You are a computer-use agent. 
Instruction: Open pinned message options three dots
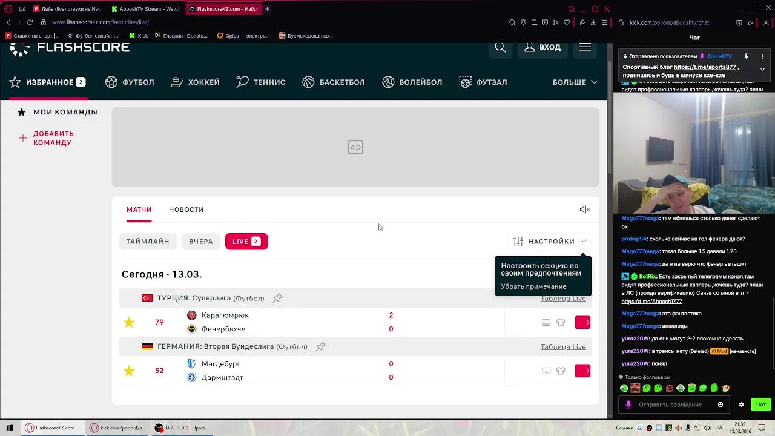pos(762,56)
